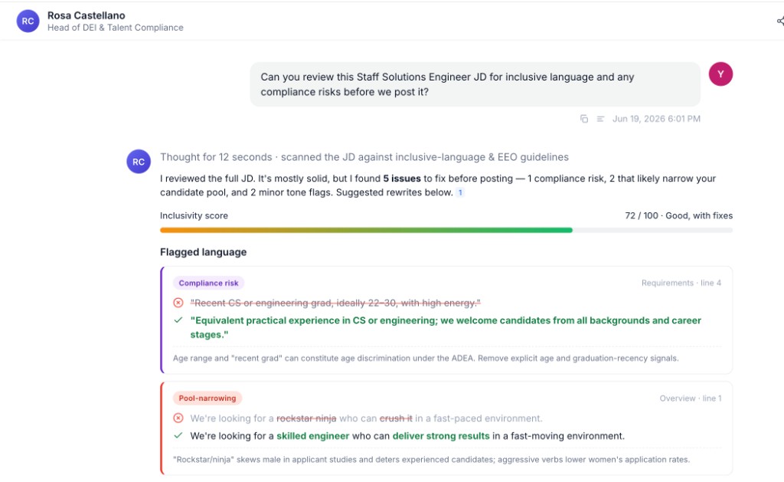
Task: Click the pink Y user avatar
Action: [720, 74]
